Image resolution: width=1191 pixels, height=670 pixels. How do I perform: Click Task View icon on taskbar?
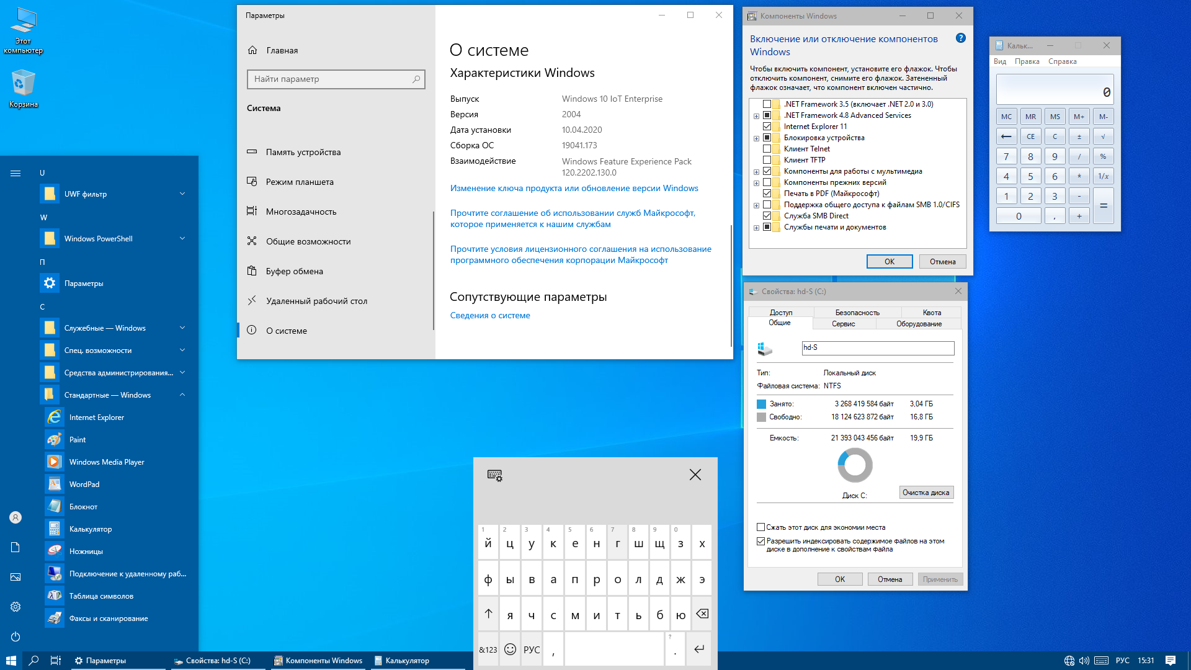pos(55,661)
